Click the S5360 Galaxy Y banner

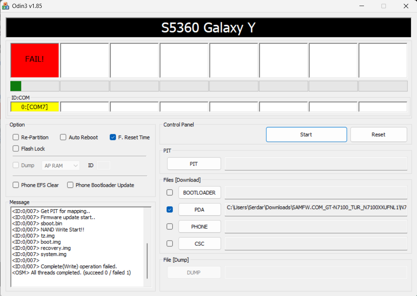tap(208, 27)
